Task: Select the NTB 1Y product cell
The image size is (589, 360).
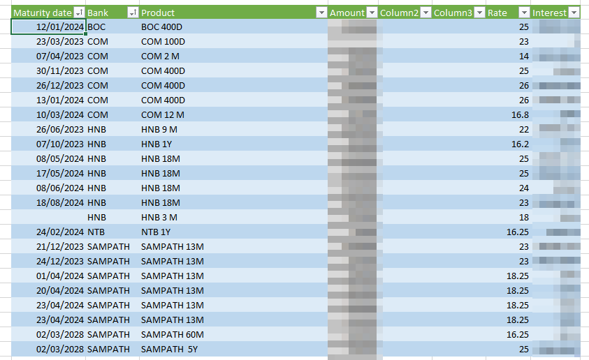Action: pos(233,232)
